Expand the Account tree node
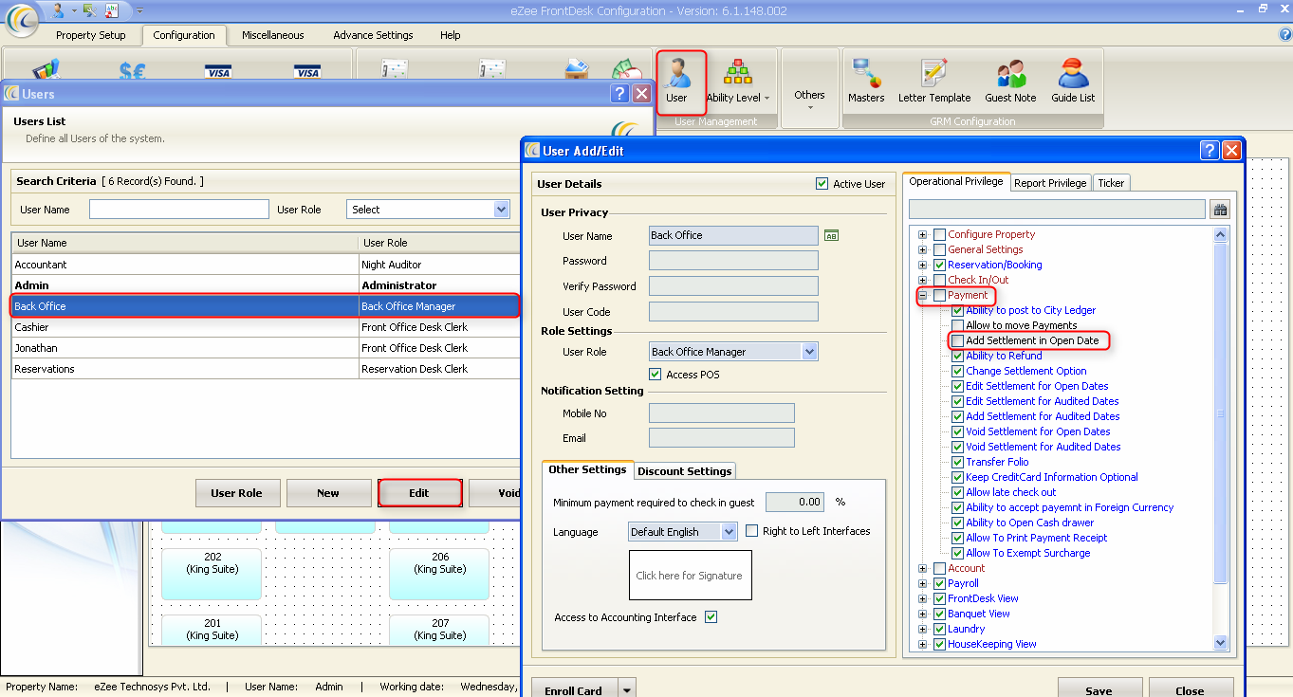The width and height of the screenshot is (1293, 697). (x=922, y=568)
